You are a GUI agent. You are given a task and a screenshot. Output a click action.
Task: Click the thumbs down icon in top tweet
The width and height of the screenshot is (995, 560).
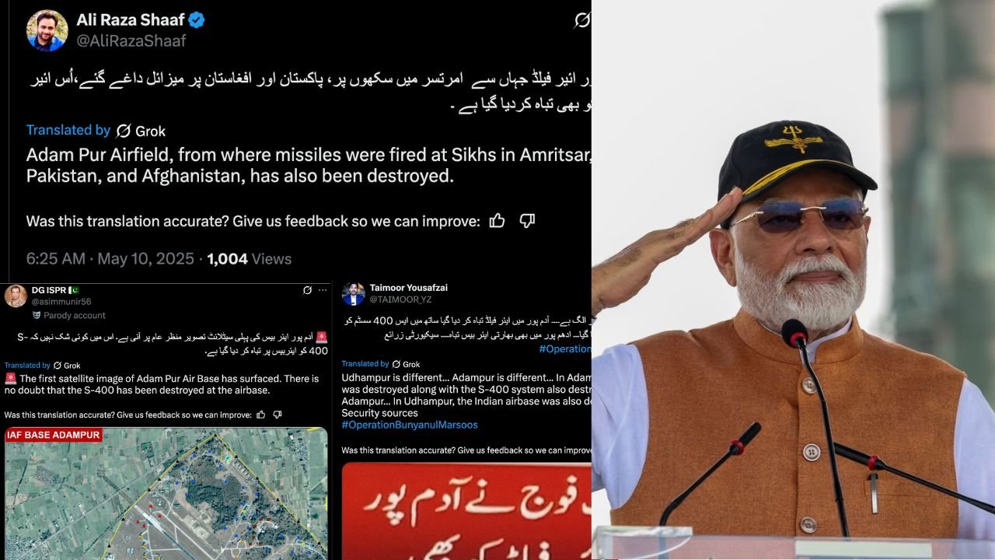coord(527,221)
